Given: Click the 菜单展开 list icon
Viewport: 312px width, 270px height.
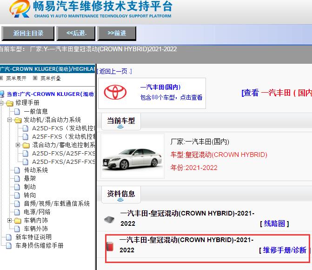Looking at the screenshot, I should 1,78.
